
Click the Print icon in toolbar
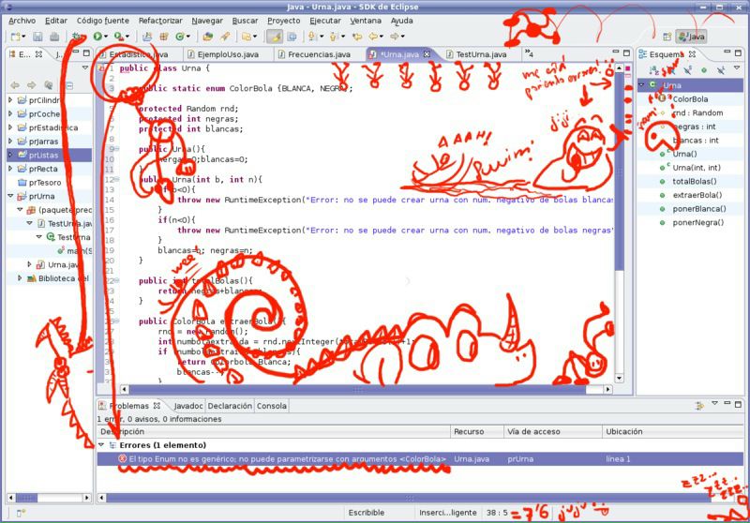[54, 37]
